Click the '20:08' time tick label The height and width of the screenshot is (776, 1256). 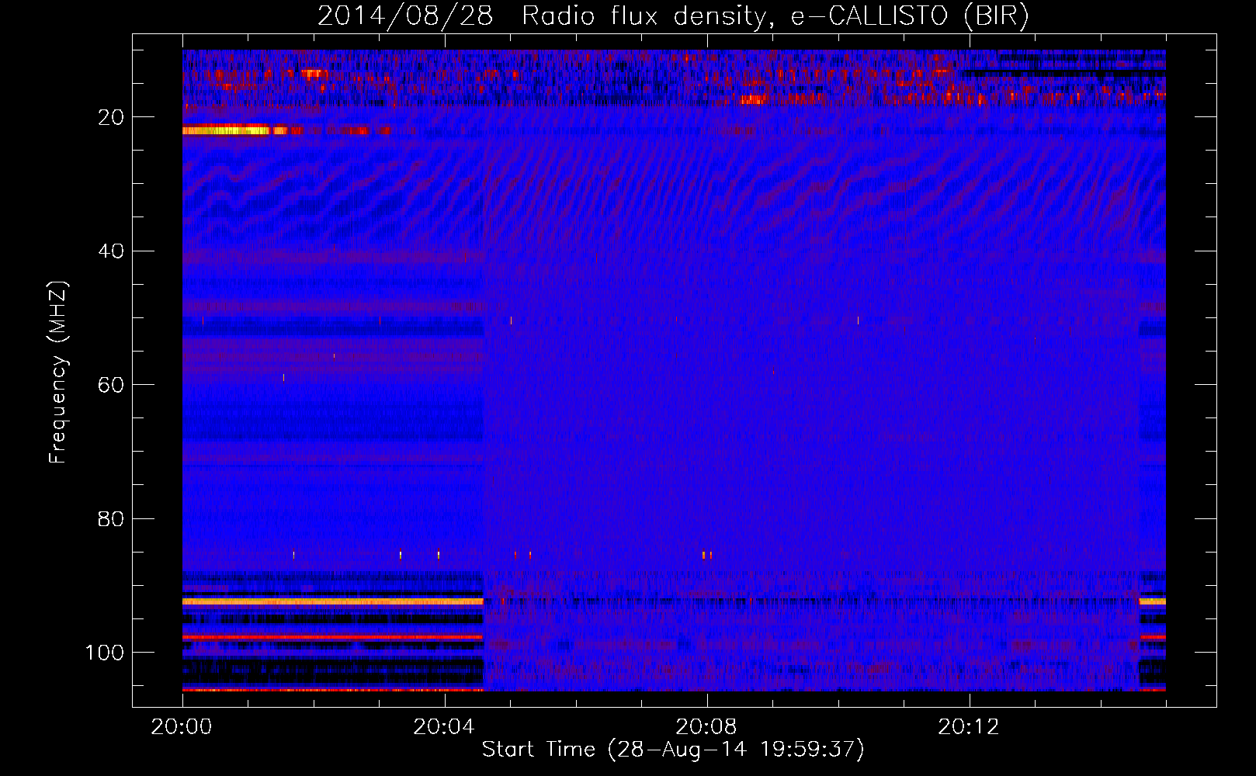click(706, 727)
